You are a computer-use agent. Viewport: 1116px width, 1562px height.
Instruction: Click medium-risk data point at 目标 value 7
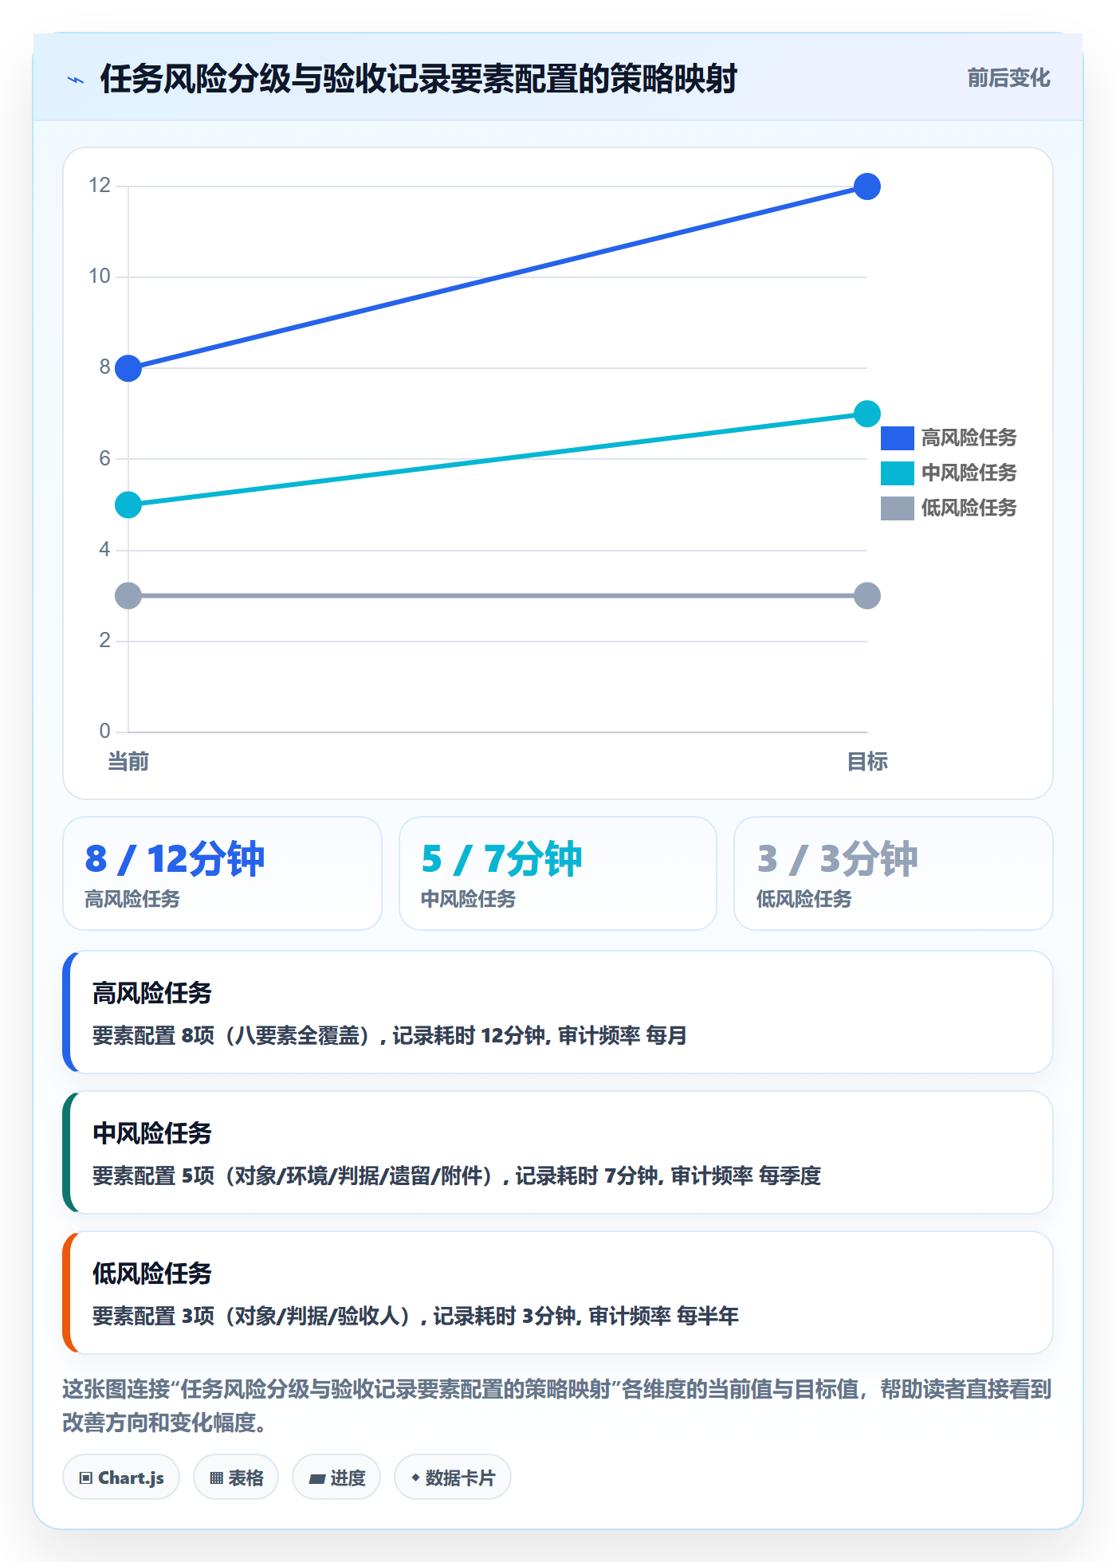867,414
